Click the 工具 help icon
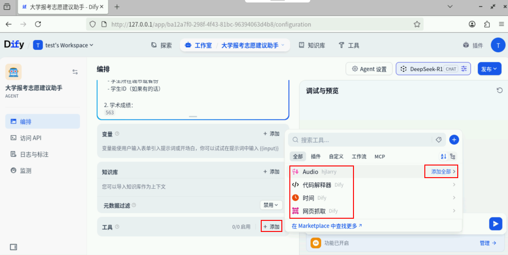Viewport: 508px width, 255px height. (117, 227)
